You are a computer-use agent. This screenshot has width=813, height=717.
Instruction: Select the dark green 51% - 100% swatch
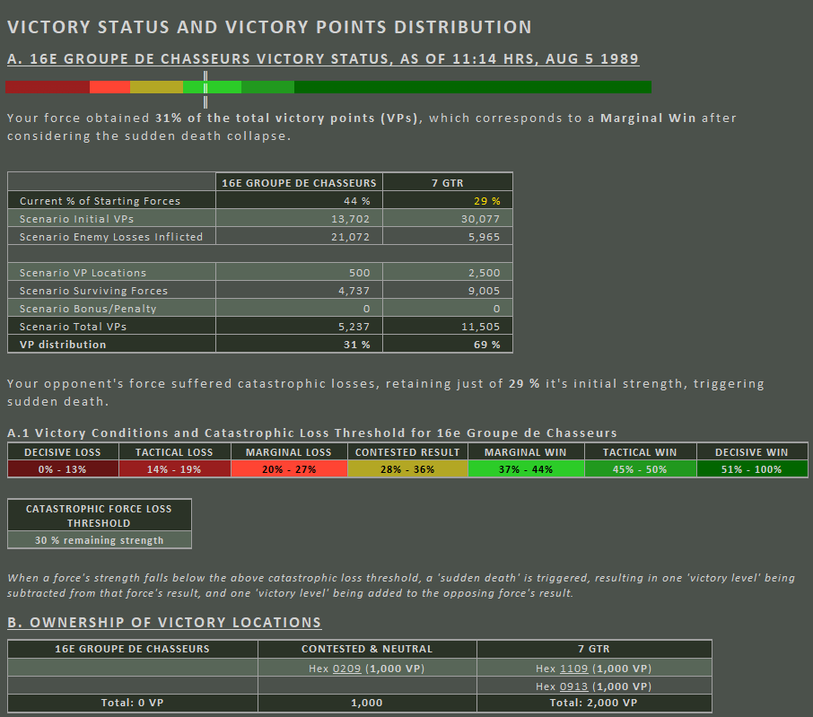click(x=752, y=469)
